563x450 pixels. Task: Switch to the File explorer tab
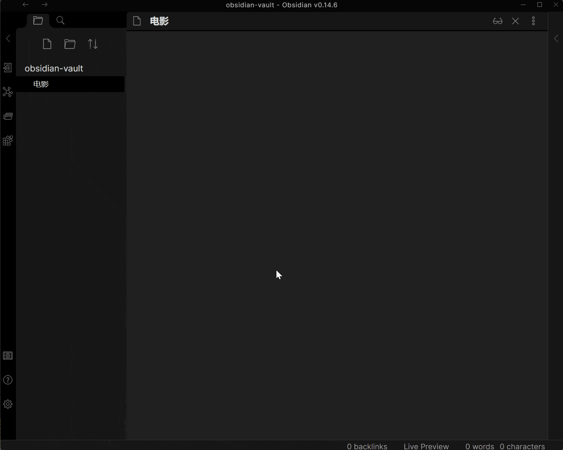pos(38,21)
